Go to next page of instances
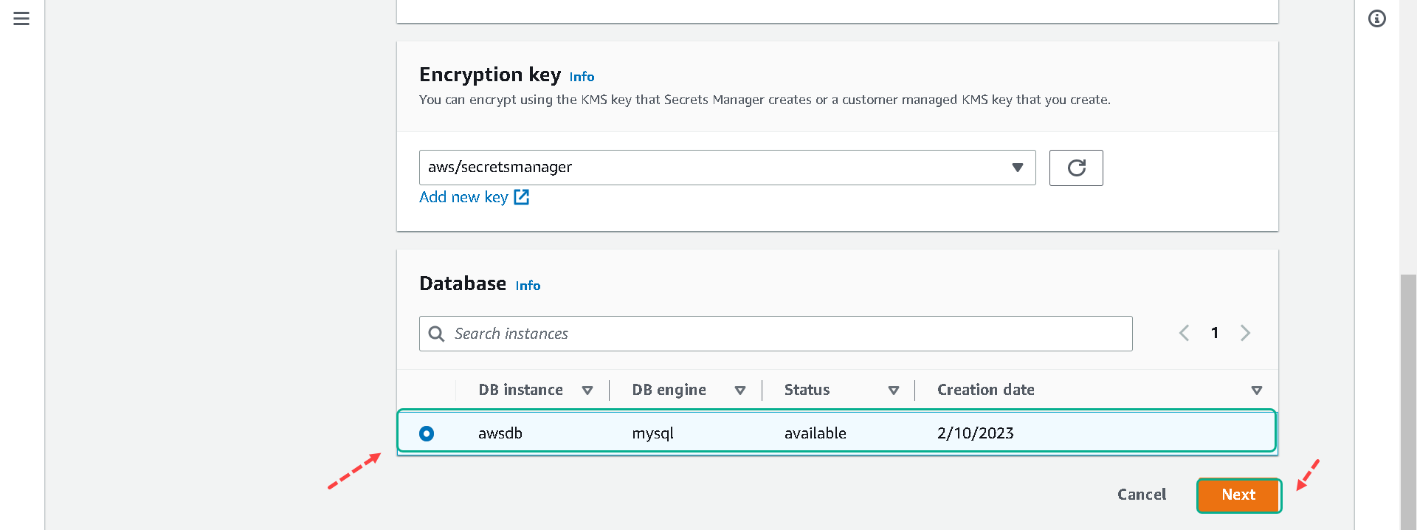The image size is (1417, 530). (1246, 333)
